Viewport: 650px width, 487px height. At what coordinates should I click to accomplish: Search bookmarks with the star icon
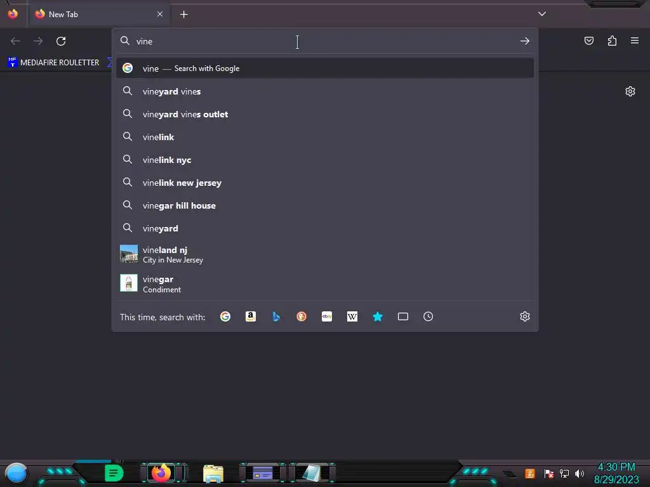[x=378, y=317]
